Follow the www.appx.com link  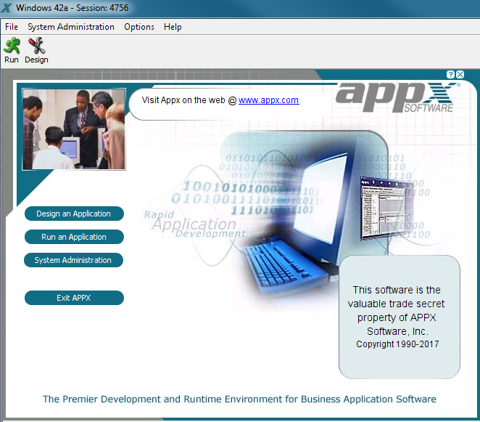point(268,100)
